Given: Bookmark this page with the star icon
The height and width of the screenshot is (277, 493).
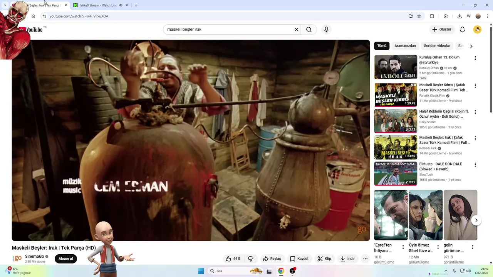Looking at the screenshot, I should tap(419, 16).
